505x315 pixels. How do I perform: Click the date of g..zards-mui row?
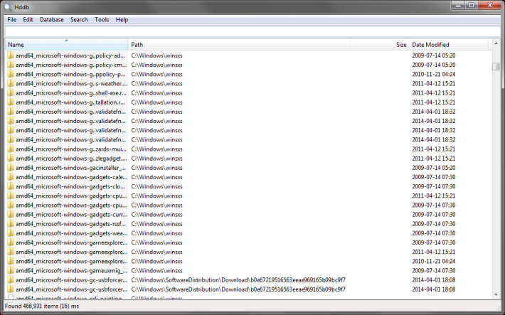(433, 149)
